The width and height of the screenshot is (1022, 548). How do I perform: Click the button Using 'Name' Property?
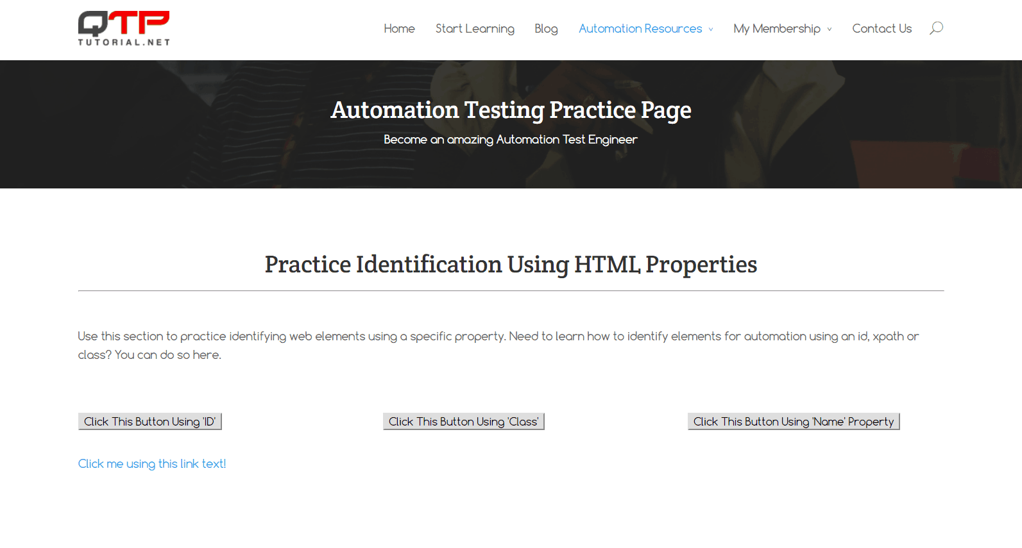pyautogui.click(x=794, y=421)
